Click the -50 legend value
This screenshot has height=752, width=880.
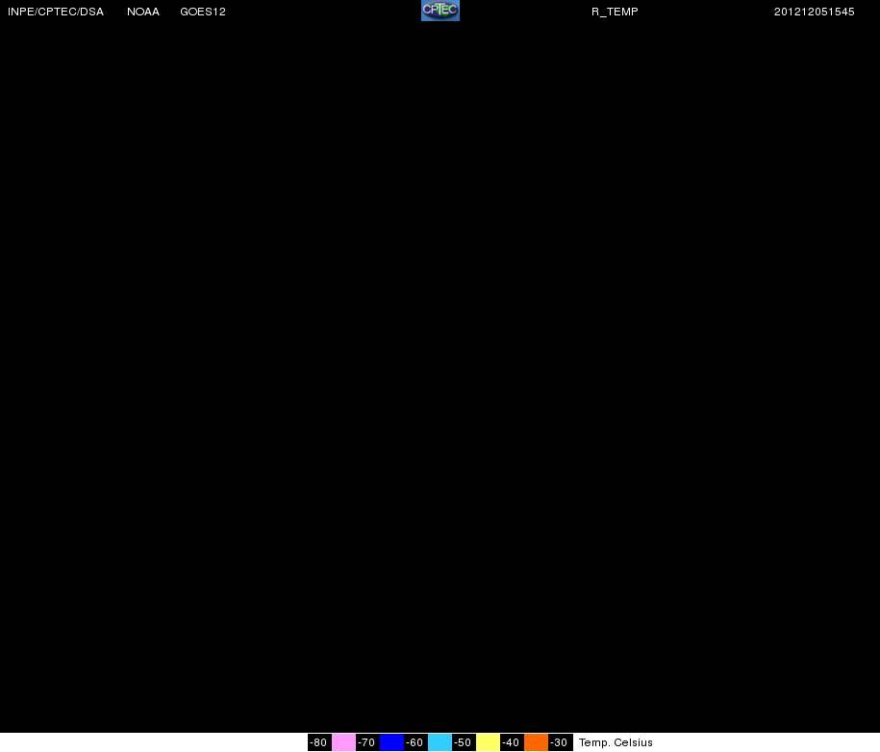pyautogui.click(x=463, y=742)
